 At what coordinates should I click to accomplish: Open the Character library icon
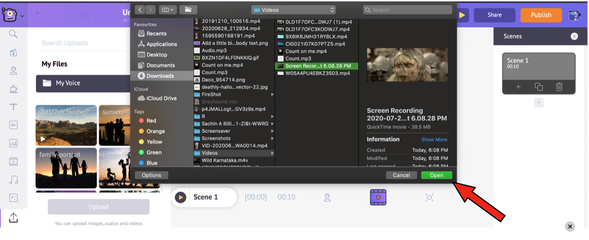click(x=14, y=71)
